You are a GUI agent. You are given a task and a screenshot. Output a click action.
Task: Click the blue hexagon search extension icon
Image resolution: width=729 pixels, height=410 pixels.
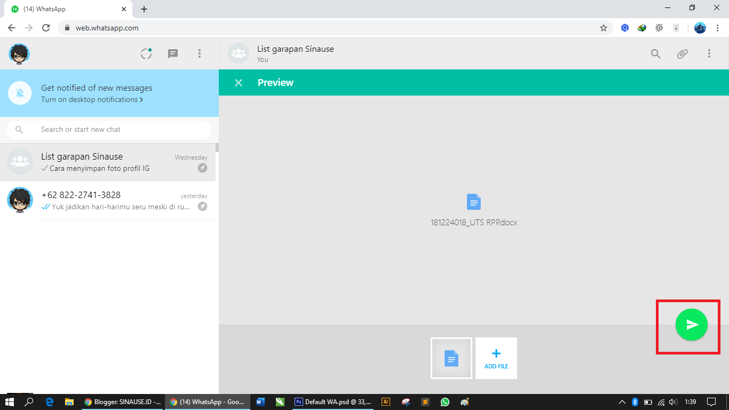(x=625, y=28)
